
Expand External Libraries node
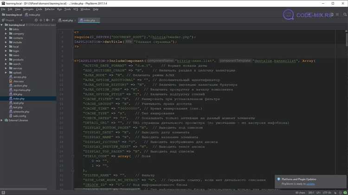click(2, 120)
